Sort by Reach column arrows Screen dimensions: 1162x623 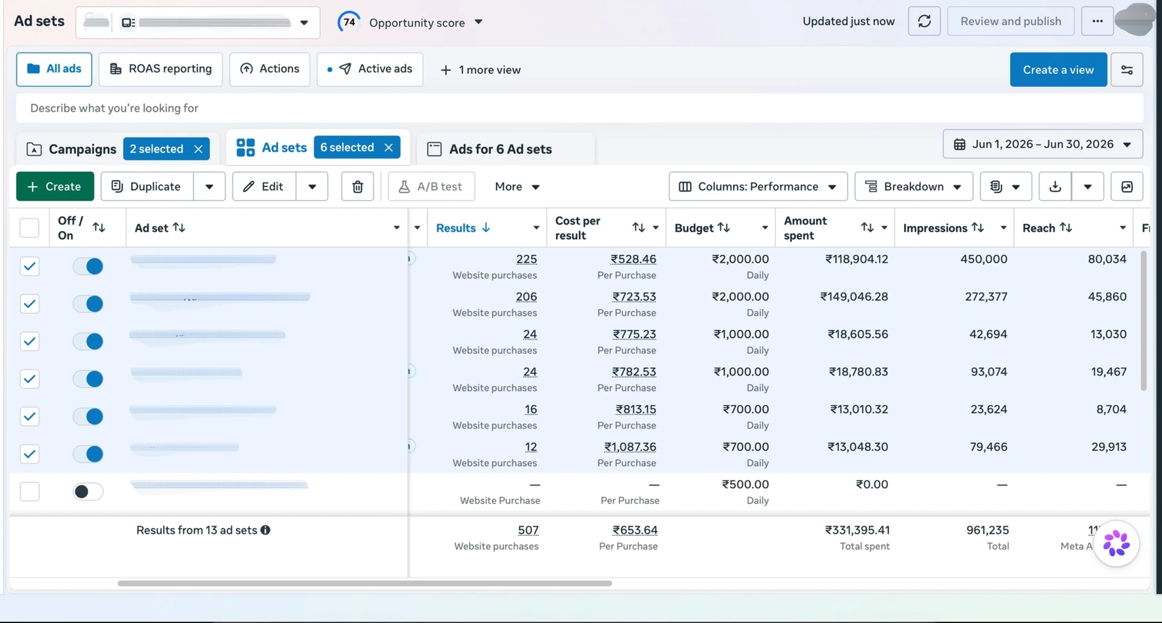pos(1066,227)
